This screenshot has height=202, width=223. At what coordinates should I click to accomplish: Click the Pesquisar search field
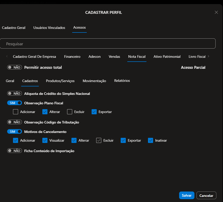pos(108,44)
